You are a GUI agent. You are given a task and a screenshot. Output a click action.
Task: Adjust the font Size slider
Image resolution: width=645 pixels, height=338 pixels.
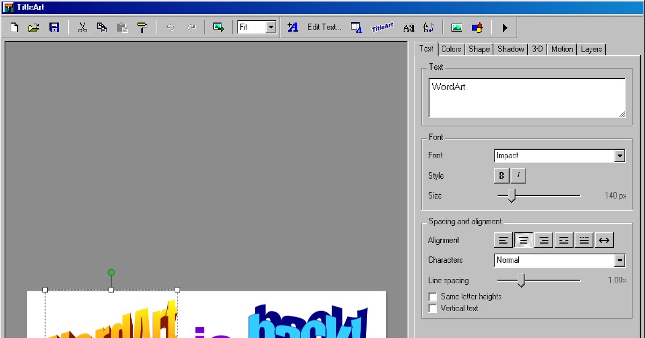point(512,196)
